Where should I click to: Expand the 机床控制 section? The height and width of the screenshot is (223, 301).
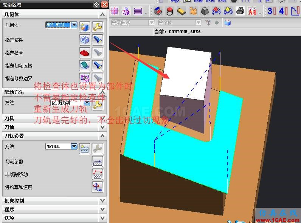[102, 201]
